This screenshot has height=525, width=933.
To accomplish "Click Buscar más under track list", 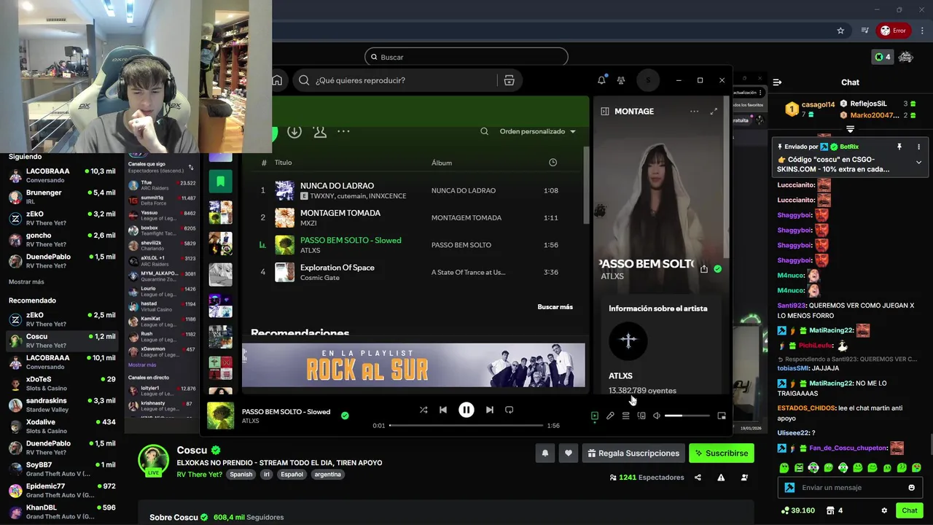I will [x=555, y=307].
